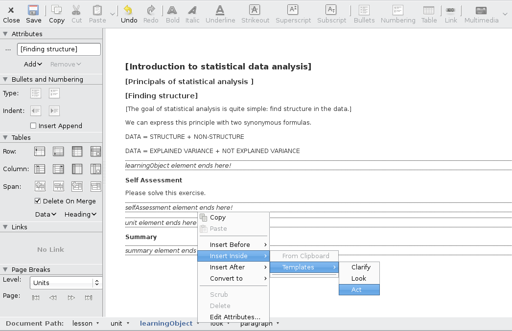
Task: Expand the Heading dropdown in Tables
Action: click(80, 214)
